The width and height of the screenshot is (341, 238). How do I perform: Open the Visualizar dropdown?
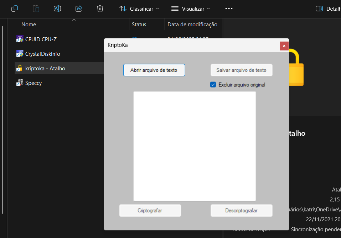[196, 9]
